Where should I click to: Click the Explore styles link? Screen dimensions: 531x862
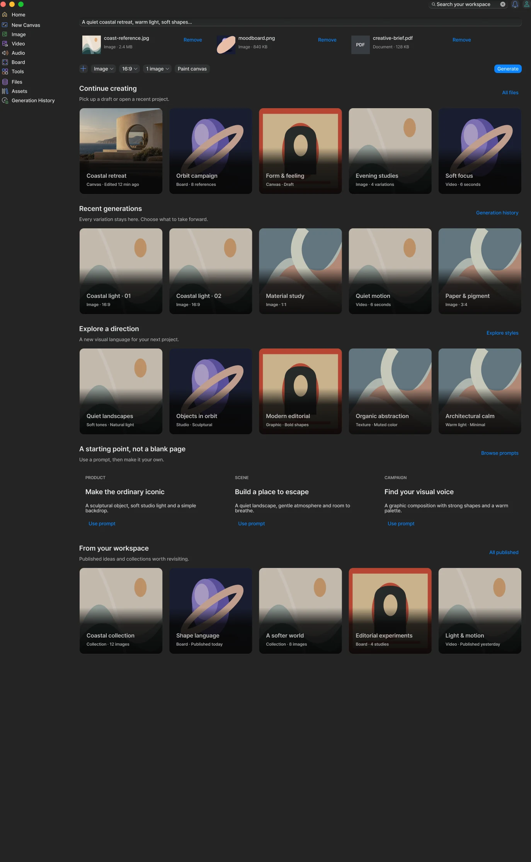[x=502, y=333]
